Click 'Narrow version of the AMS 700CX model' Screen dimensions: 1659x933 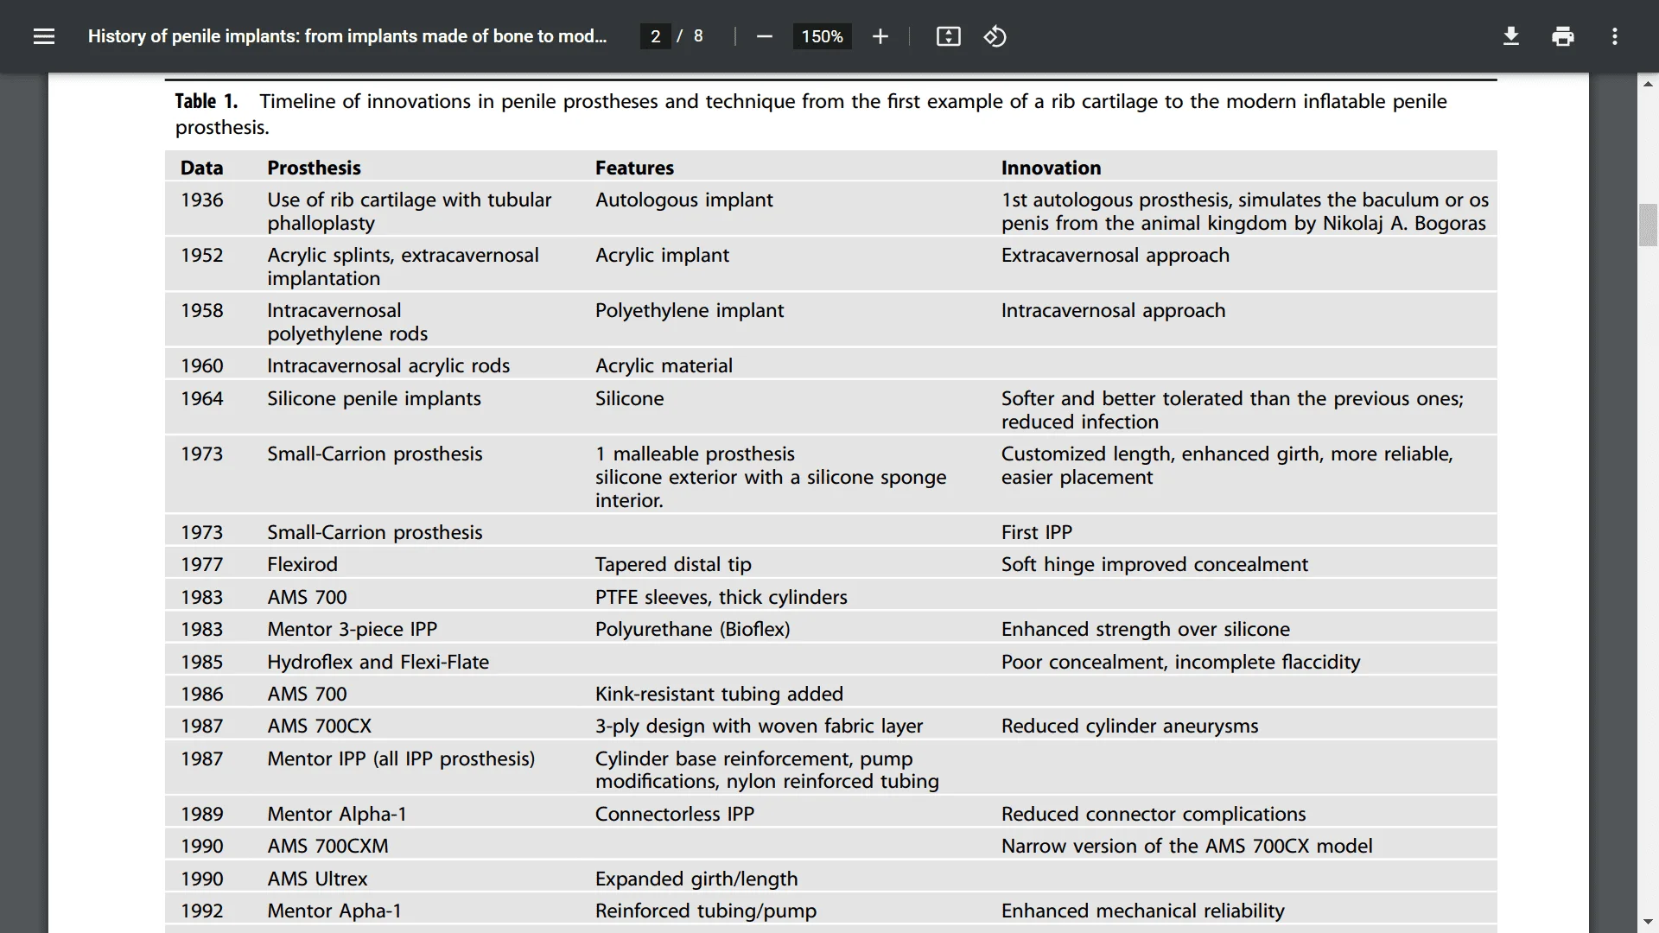click(x=1186, y=846)
